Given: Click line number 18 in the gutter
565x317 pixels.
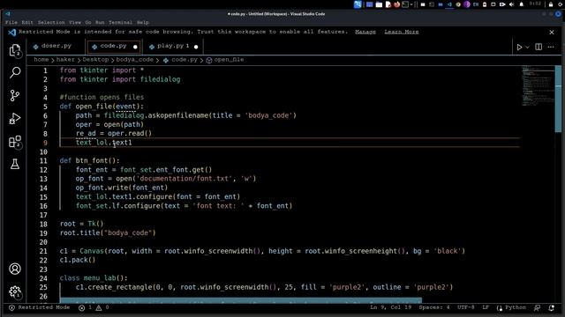Looking at the screenshot, I should tap(43, 225).
